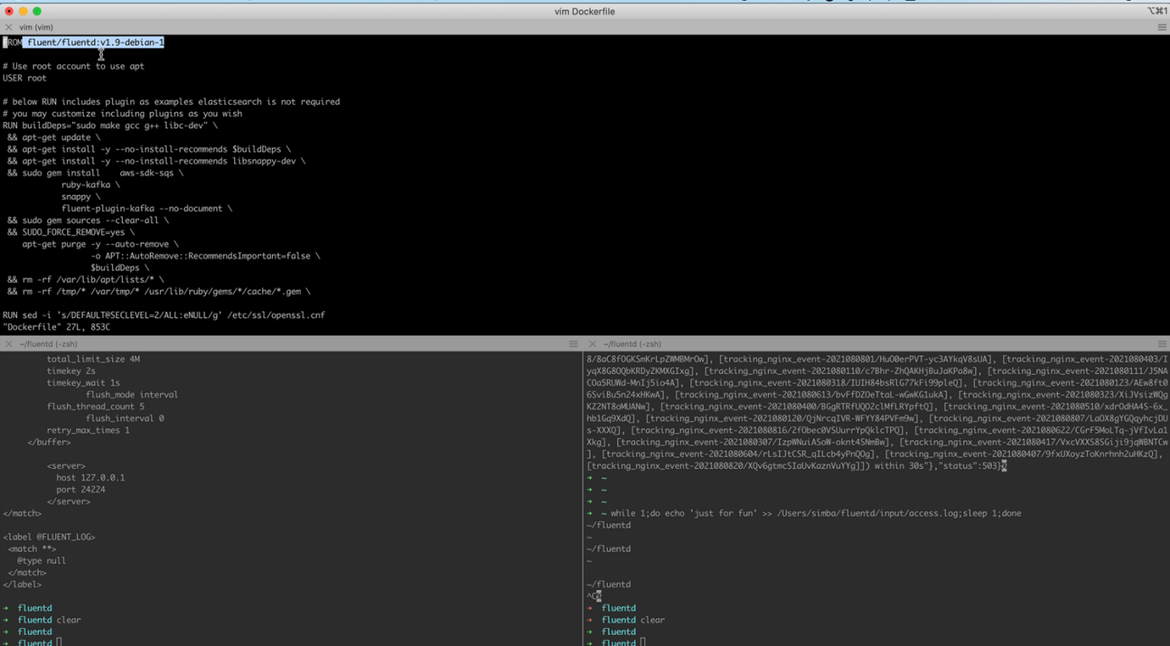Screen dimensions: 1170x646
Task: Click the 'port 24224' line
Action: point(80,490)
